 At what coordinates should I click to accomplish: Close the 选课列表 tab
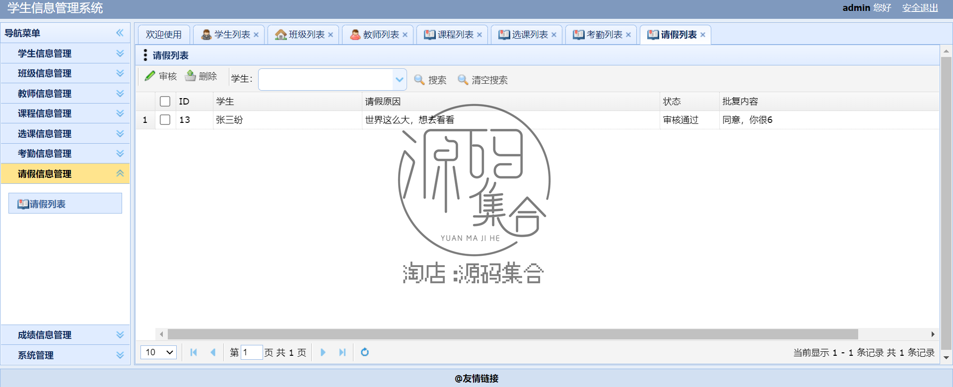coord(554,35)
